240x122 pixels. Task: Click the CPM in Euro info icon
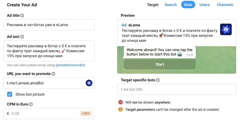coord(31,104)
